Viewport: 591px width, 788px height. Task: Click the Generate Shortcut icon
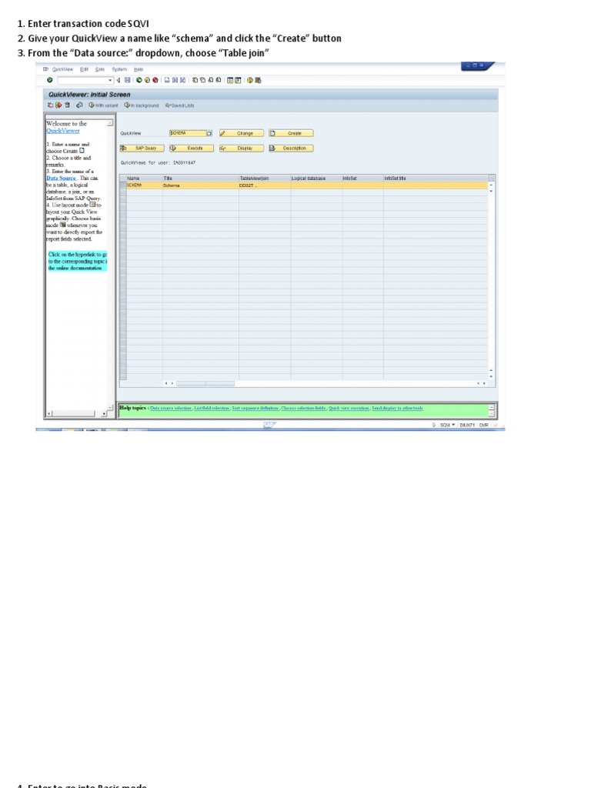pyautogui.click(x=238, y=80)
